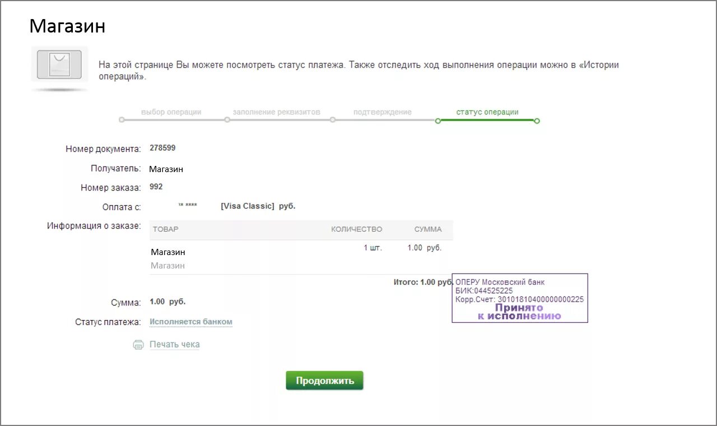Image resolution: width=717 pixels, height=426 pixels.
Task: Click the ТОВАР column header
Action: pyautogui.click(x=165, y=229)
